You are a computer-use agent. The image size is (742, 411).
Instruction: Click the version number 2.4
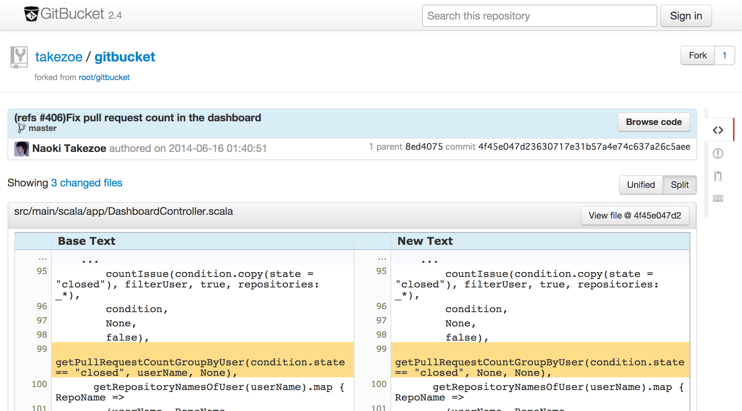pyautogui.click(x=115, y=15)
